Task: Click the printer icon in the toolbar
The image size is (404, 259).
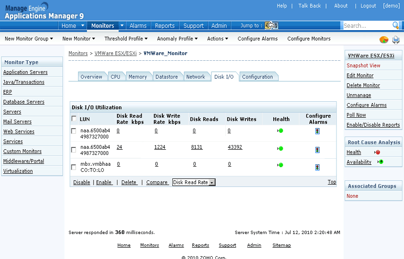Action: 396,40
